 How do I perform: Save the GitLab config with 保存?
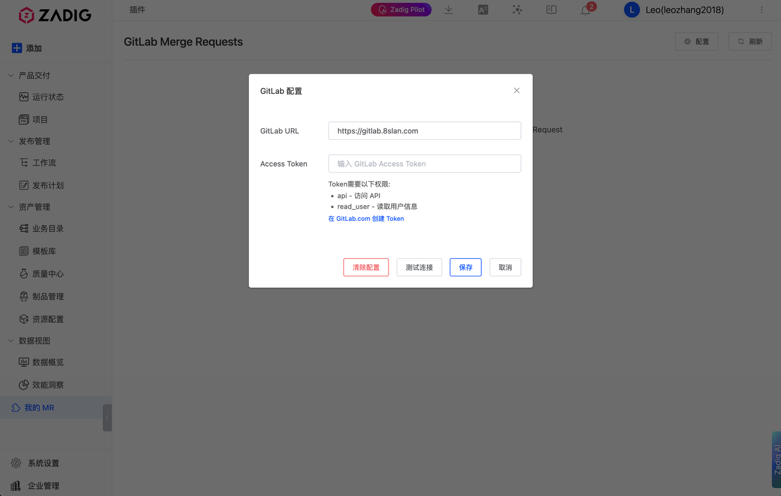(x=466, y=267)
